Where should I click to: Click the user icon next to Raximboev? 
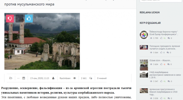(x=53, y=78)
